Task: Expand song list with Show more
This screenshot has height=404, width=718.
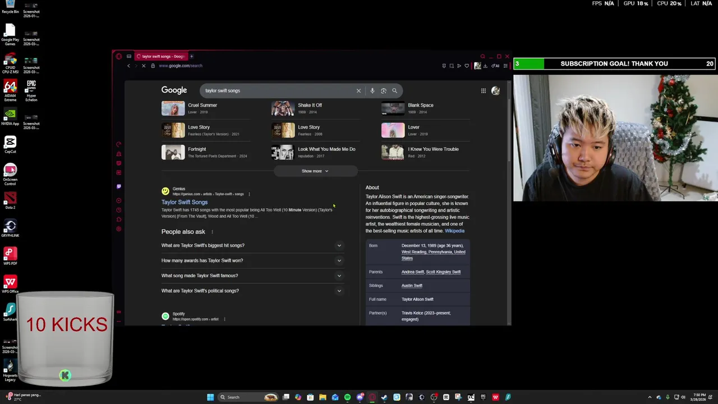Action: 315,171
